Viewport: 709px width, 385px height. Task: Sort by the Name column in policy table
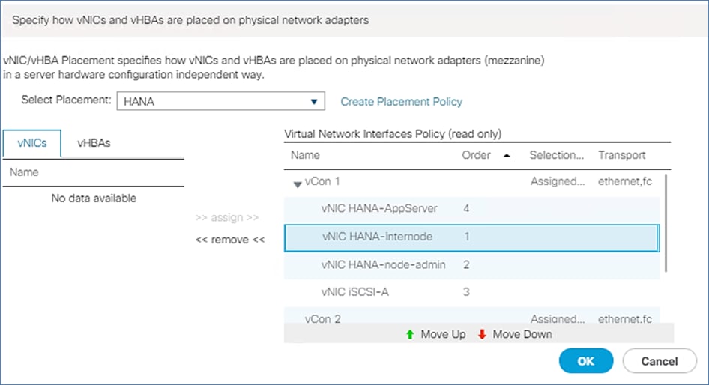pyautogui.click(x=305, y=156)
